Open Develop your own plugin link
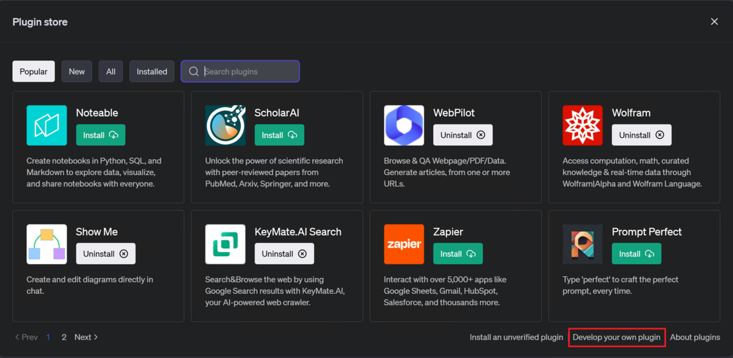 [x=616, y=337]
